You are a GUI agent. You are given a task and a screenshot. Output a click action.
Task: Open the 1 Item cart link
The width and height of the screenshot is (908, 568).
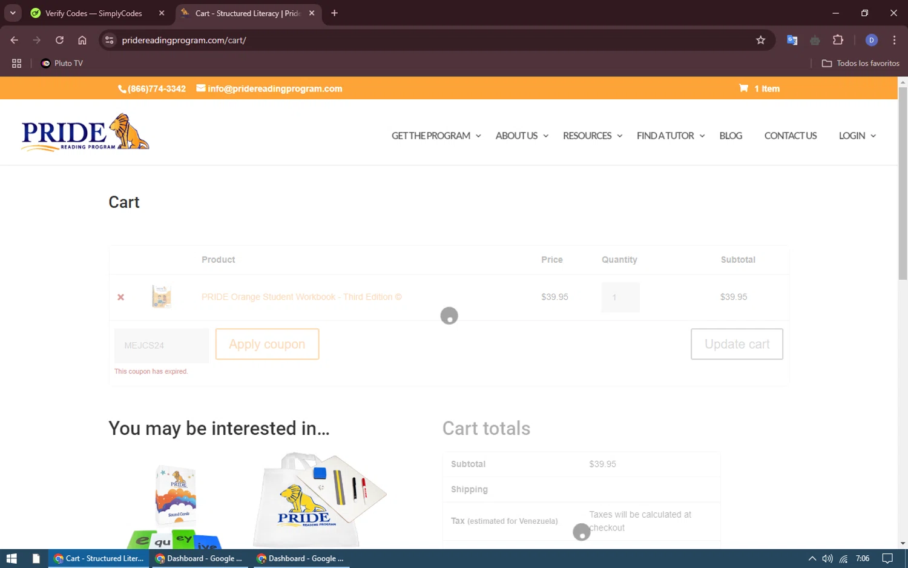760,88
